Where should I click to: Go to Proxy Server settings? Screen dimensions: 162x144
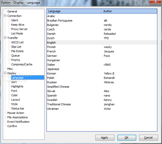(x=20, y=29)
